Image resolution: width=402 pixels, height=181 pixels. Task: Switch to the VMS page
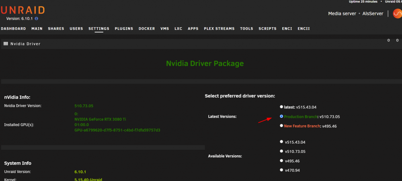pyautogui.click(x=164, y=28)
